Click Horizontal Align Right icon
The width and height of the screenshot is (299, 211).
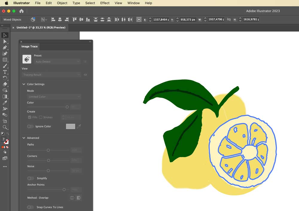point(67,19)
